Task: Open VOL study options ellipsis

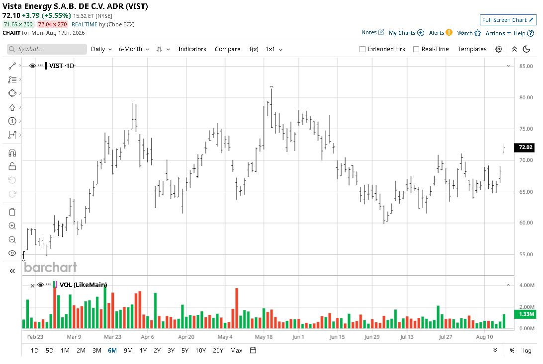Action: click(48, 284)
